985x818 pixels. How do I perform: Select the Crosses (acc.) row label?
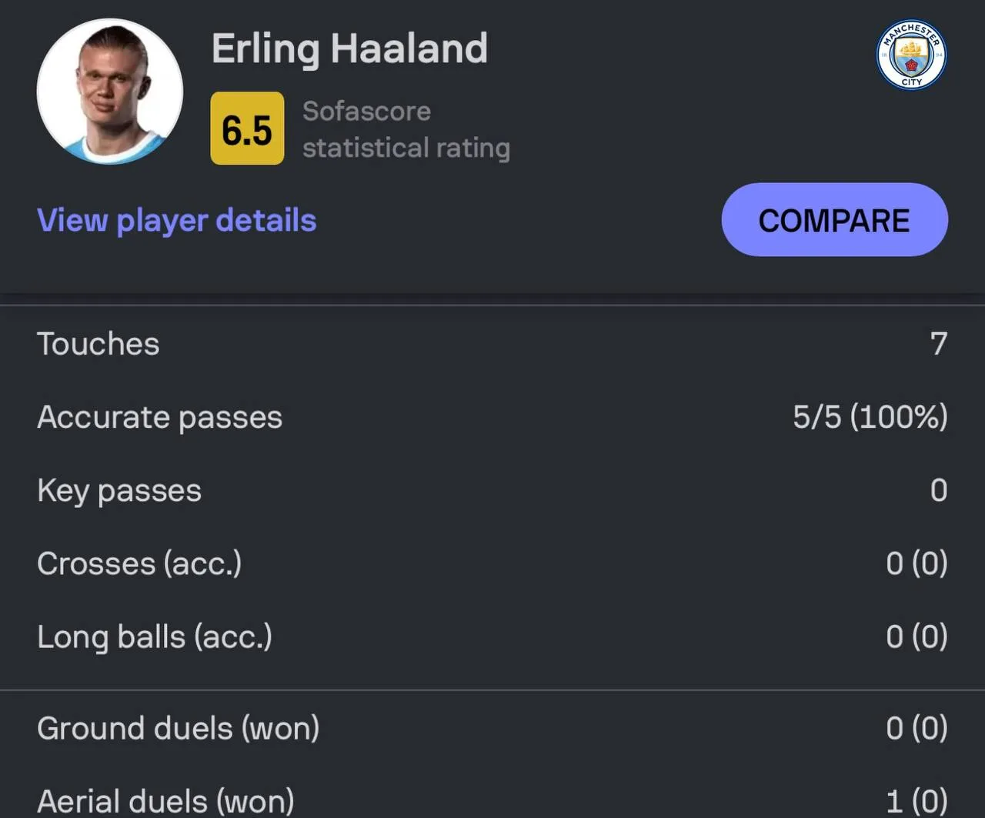(x=139, y=564)
